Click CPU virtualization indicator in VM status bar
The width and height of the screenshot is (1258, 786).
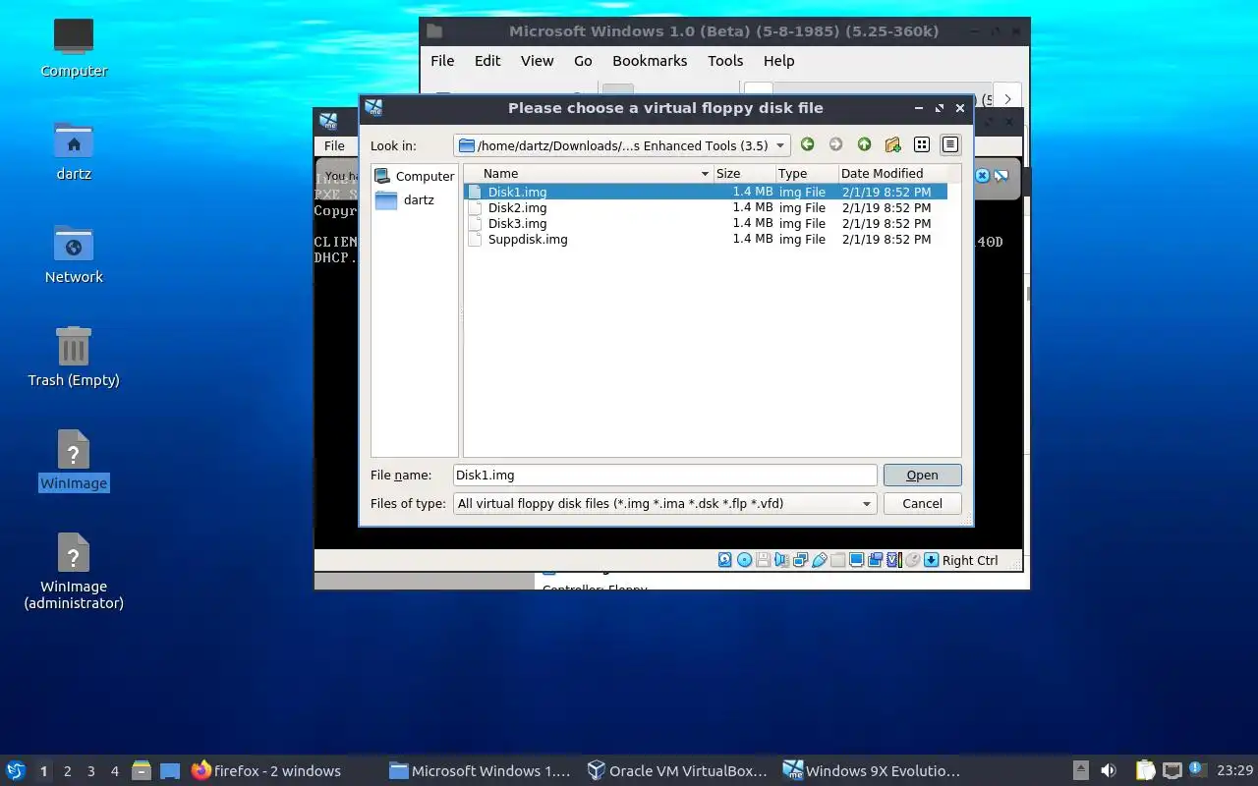pyautogui.click(x=894, y=560)
